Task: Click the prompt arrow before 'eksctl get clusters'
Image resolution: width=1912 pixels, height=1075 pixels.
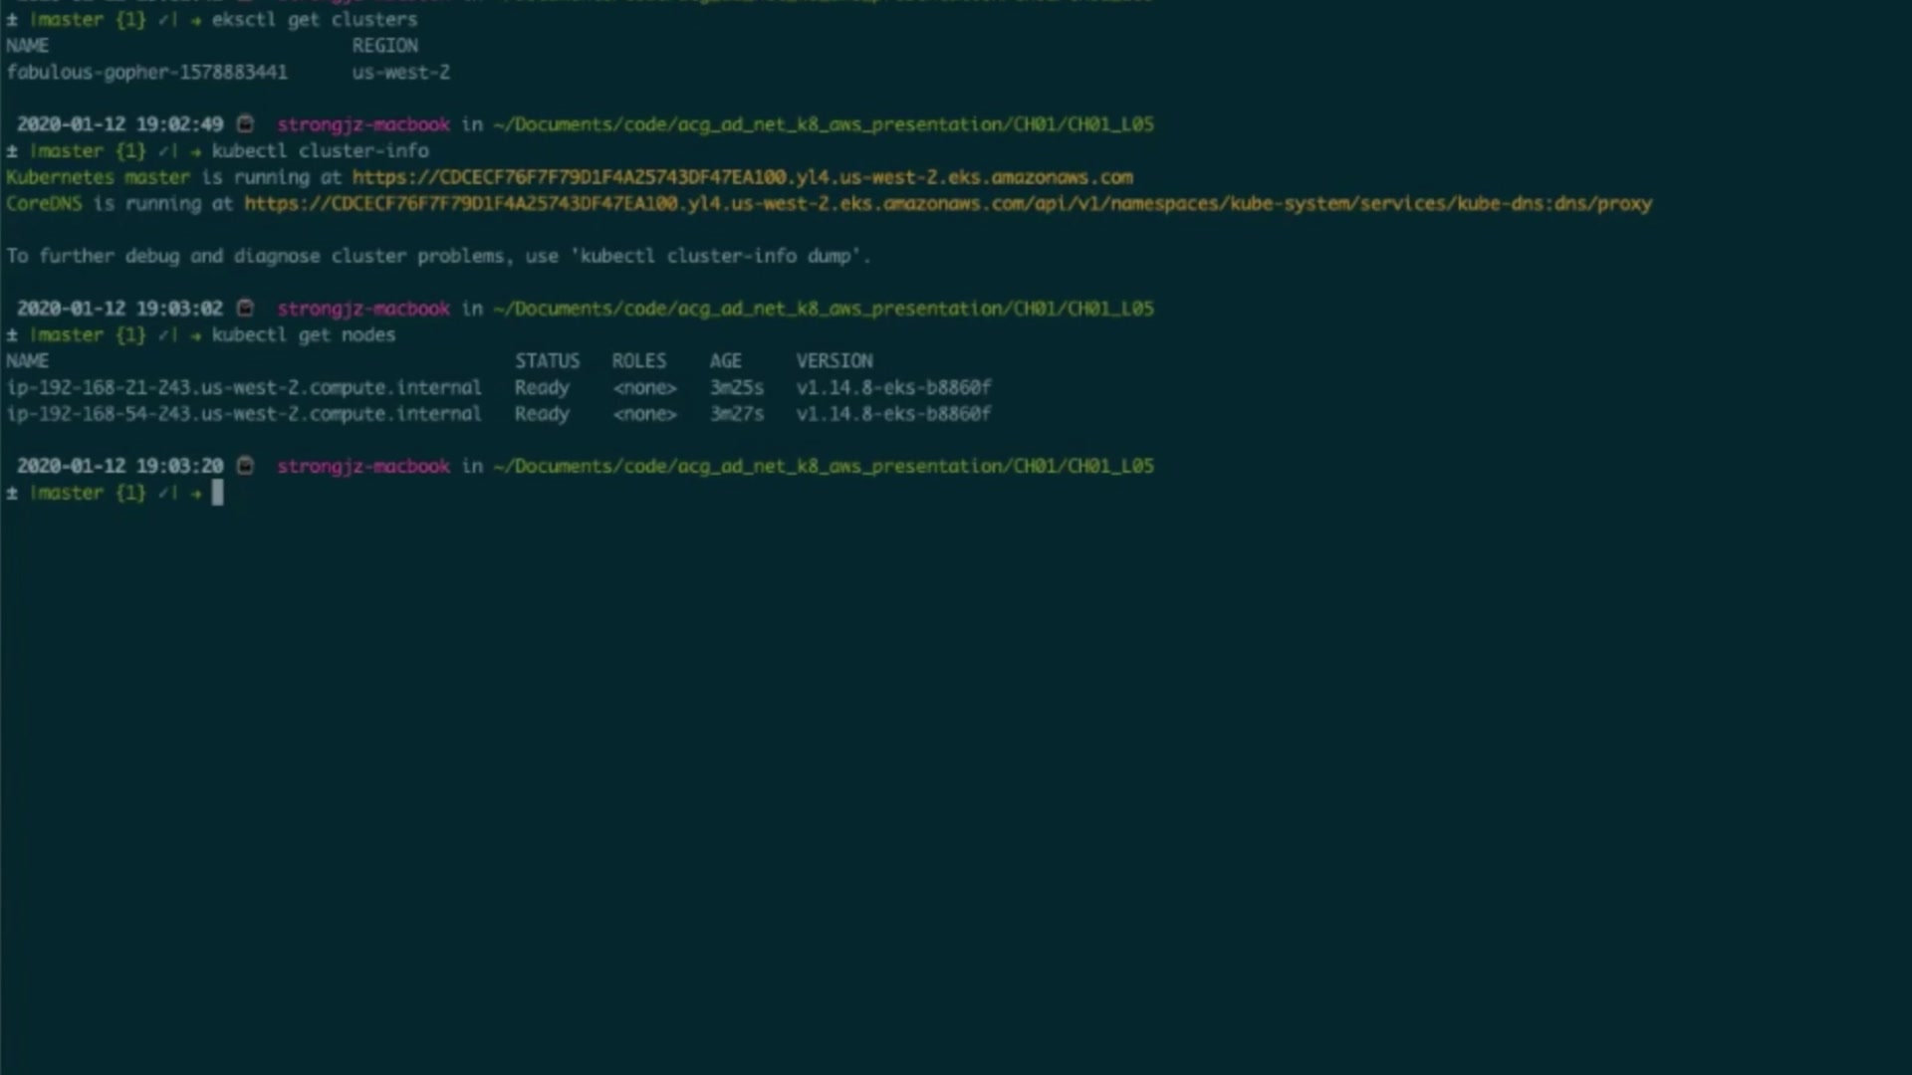Action: 195,20
